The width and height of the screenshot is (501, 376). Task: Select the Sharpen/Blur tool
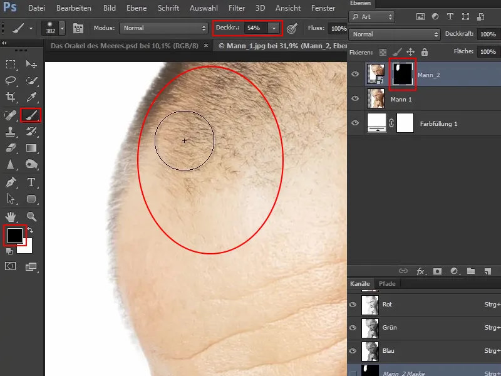(11, 164)
